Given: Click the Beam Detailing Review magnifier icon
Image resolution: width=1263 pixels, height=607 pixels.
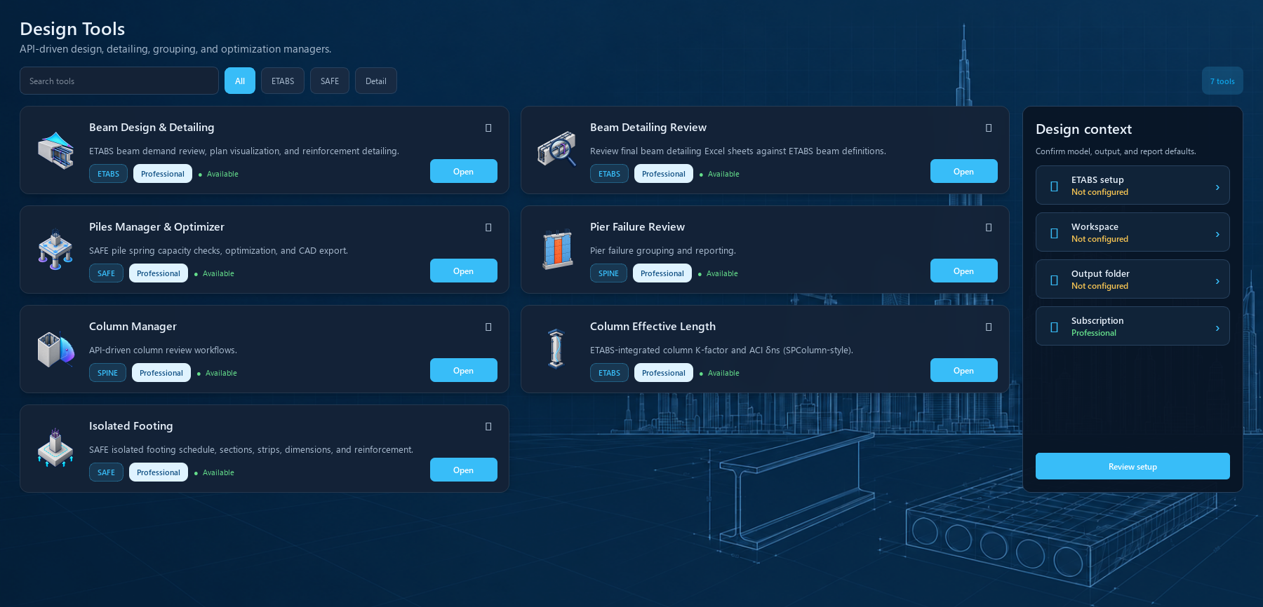Looking at the screenshot, I should [557, 150].
